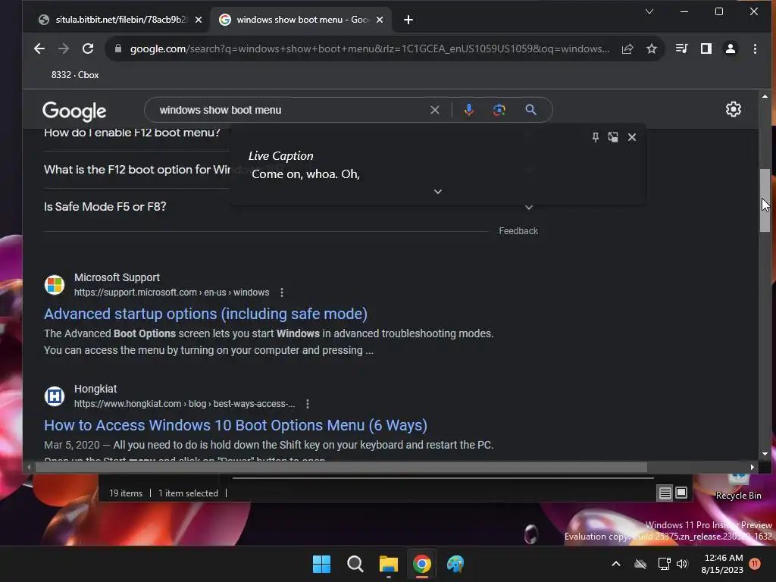
Task: Open the network display tray icon
Action: [664, 564]
